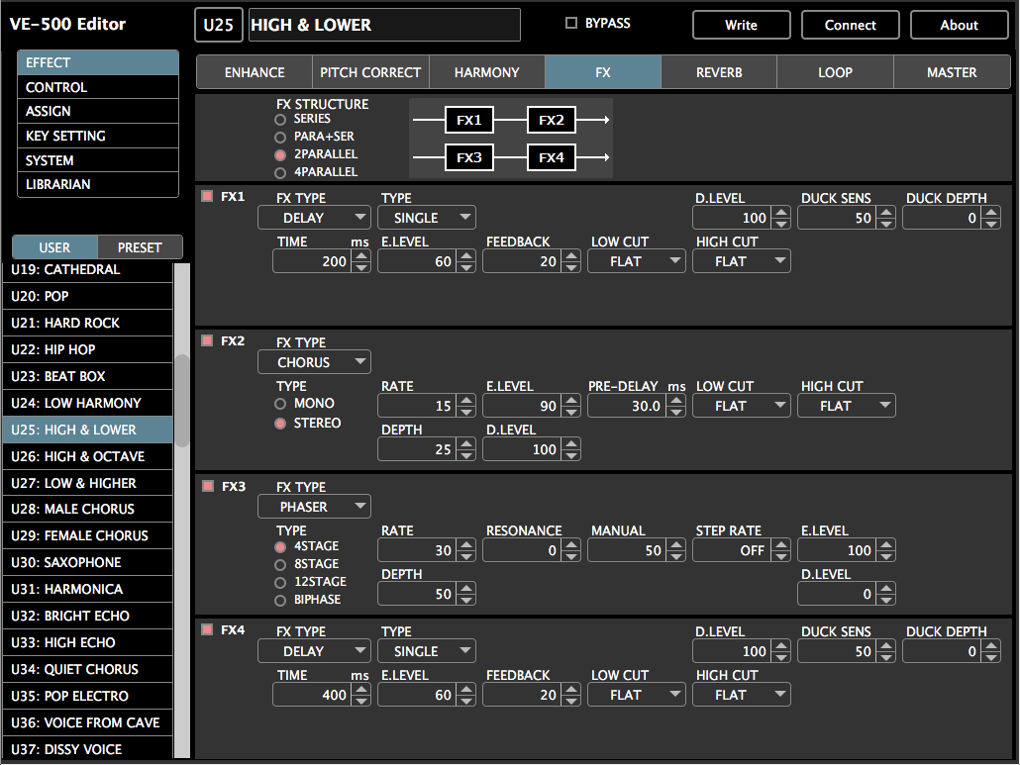Switch to the MASTER tab
This screenshot has height=765, width=1020.
coord(952,72)
